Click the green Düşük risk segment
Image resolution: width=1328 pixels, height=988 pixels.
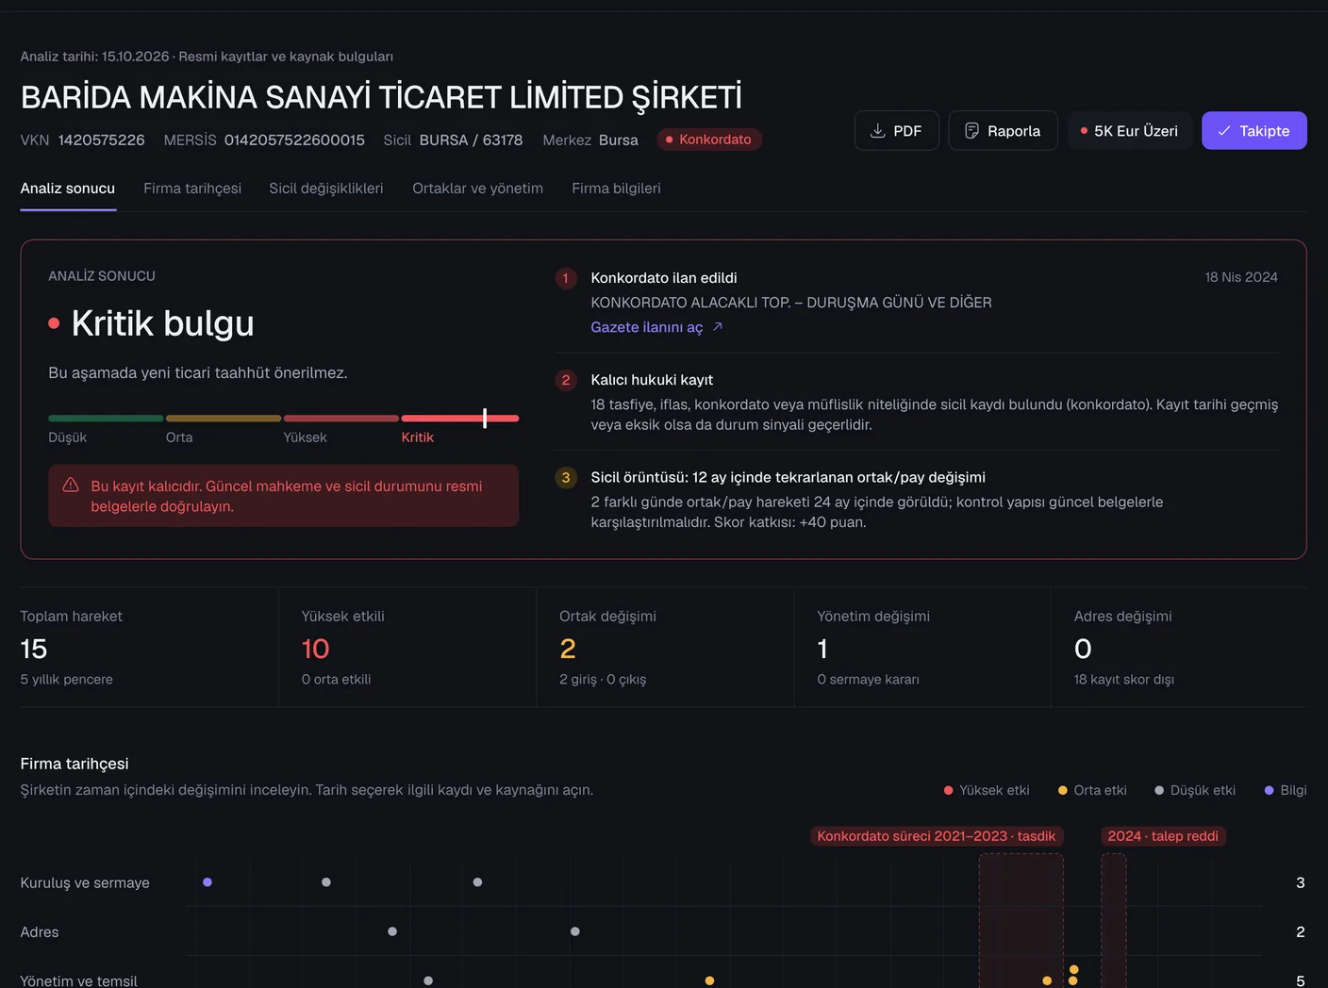coord(106,418)
